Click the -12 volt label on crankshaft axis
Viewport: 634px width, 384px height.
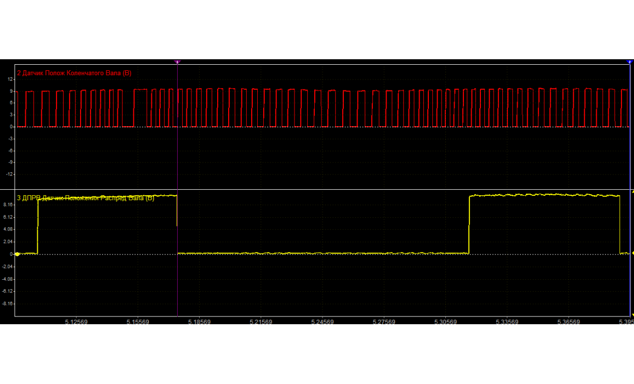9,174
